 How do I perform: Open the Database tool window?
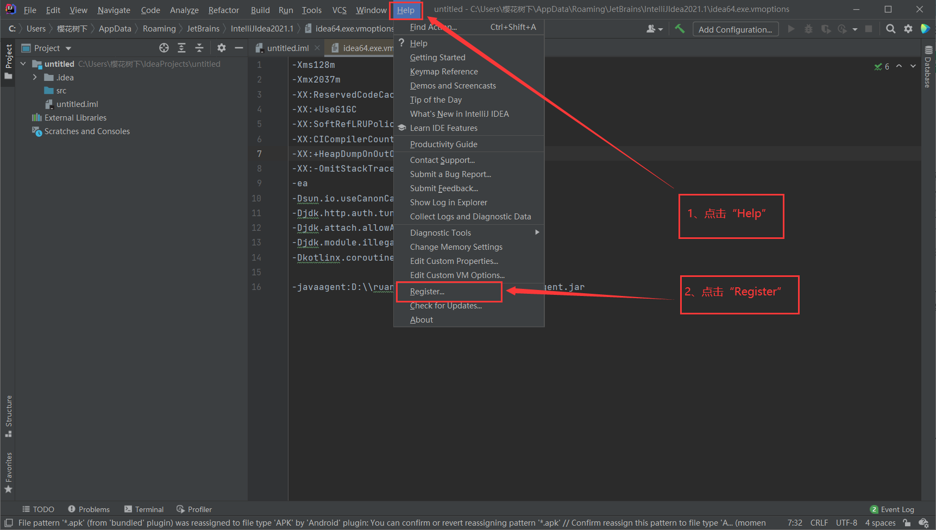click(x=928, y=66)
